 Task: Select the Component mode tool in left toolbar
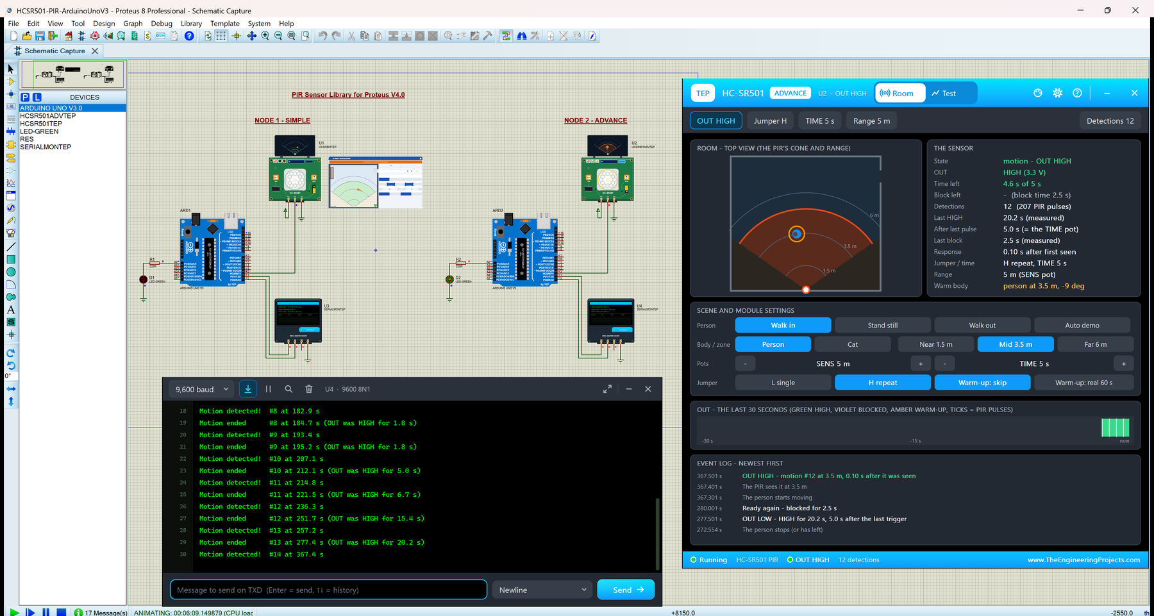pos(11,81)
